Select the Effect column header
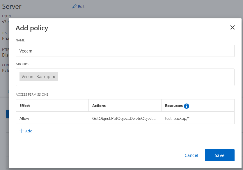The width and height of the screenshot is (243, 170). pyautogui.click(x=25, y=105)
